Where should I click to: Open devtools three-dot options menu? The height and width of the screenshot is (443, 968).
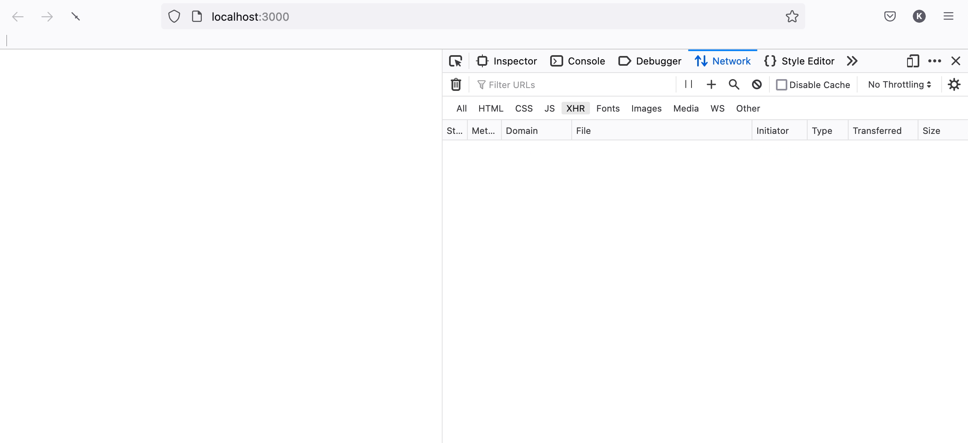click(934, 61)
